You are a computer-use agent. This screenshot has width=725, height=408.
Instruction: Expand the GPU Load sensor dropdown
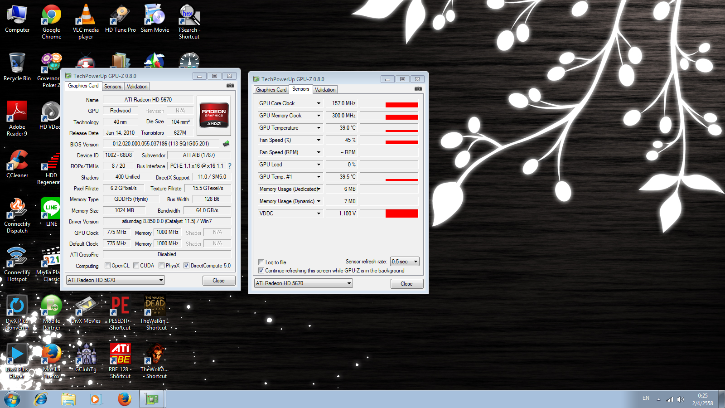point(319,165)
